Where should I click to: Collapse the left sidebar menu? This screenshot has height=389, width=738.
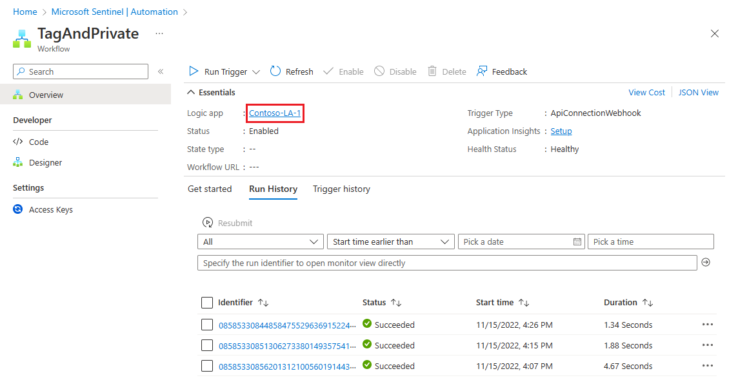[161, 71]
